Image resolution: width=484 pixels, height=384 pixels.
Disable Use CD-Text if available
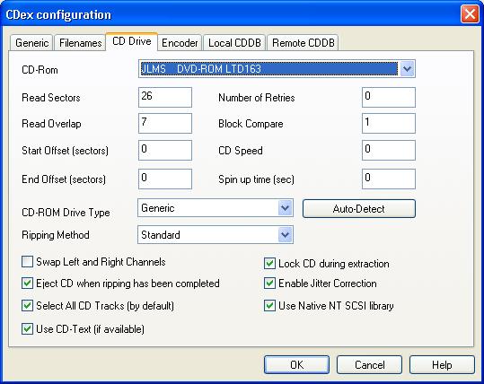(28, 328)
